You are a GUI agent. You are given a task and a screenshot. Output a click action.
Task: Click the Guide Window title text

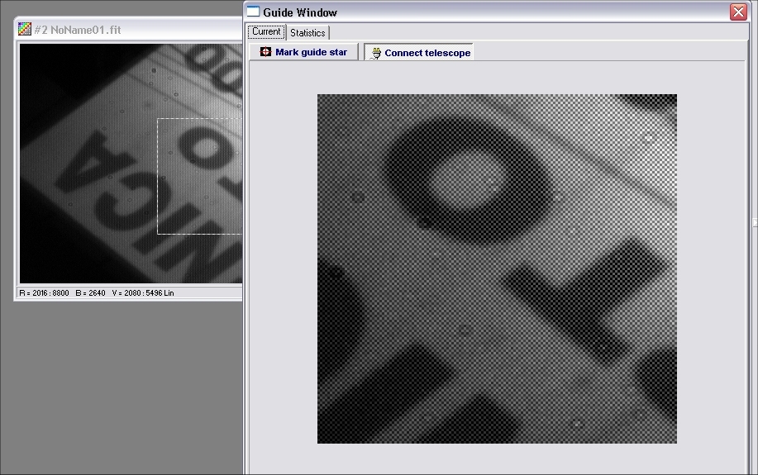(300, 12)
